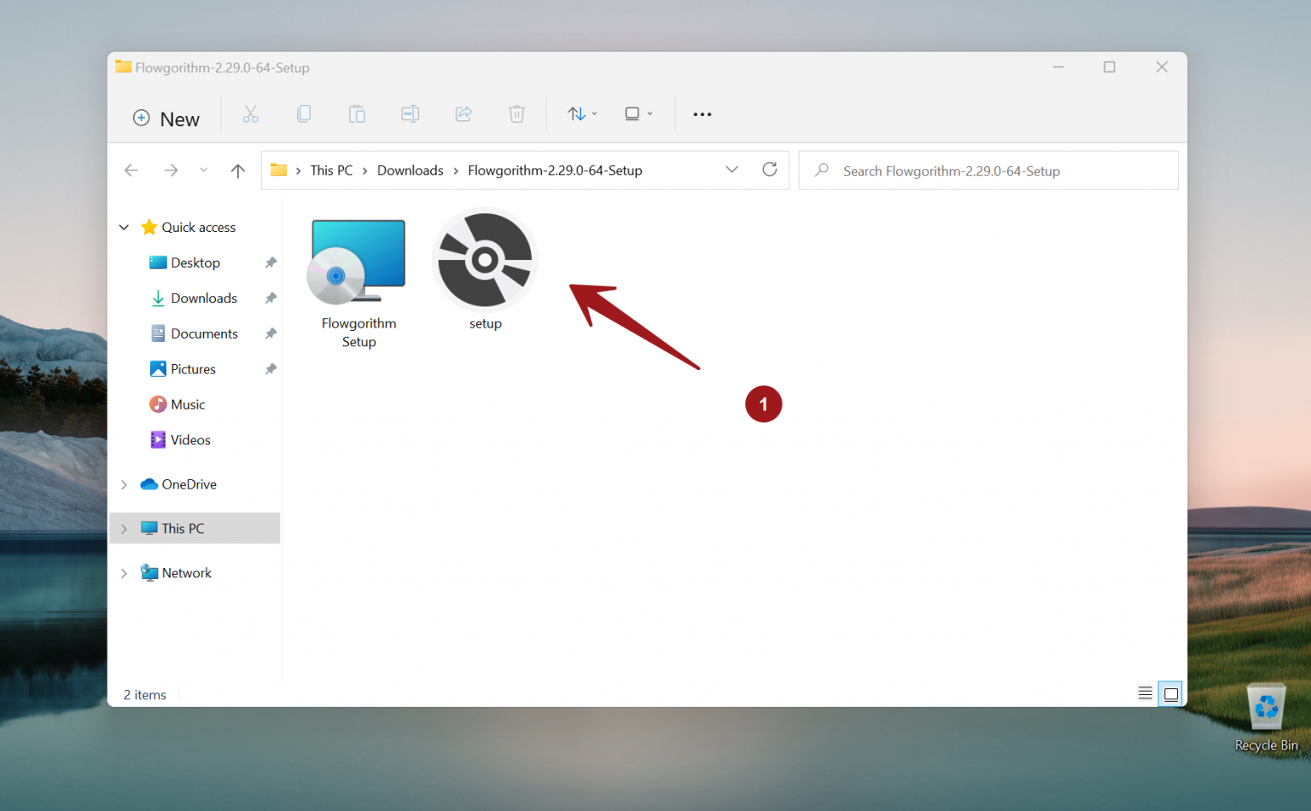Switch to compact details view
The width and height of the screenshot is (1311, 811).
(x=1145, y=692)
